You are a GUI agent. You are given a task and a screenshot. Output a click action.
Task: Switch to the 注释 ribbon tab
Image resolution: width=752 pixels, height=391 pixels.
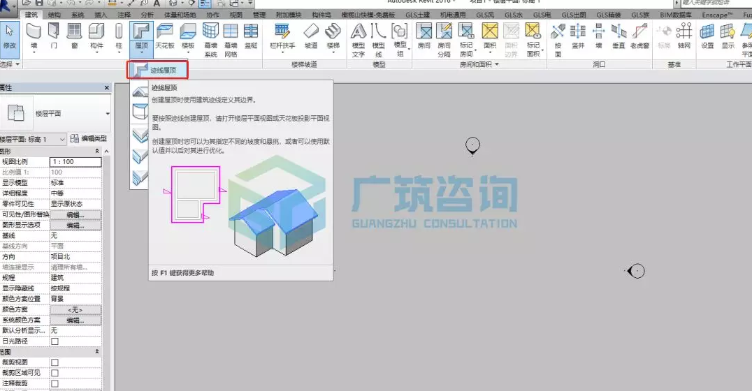coord(124,15)
